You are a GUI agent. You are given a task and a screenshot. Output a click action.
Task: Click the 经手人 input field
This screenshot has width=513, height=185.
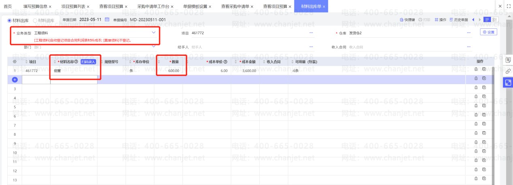click(x=247, y=47)
